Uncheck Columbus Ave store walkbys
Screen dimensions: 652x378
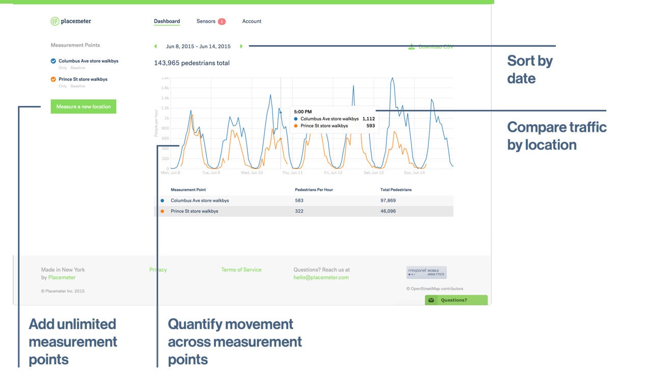(53, 61)
